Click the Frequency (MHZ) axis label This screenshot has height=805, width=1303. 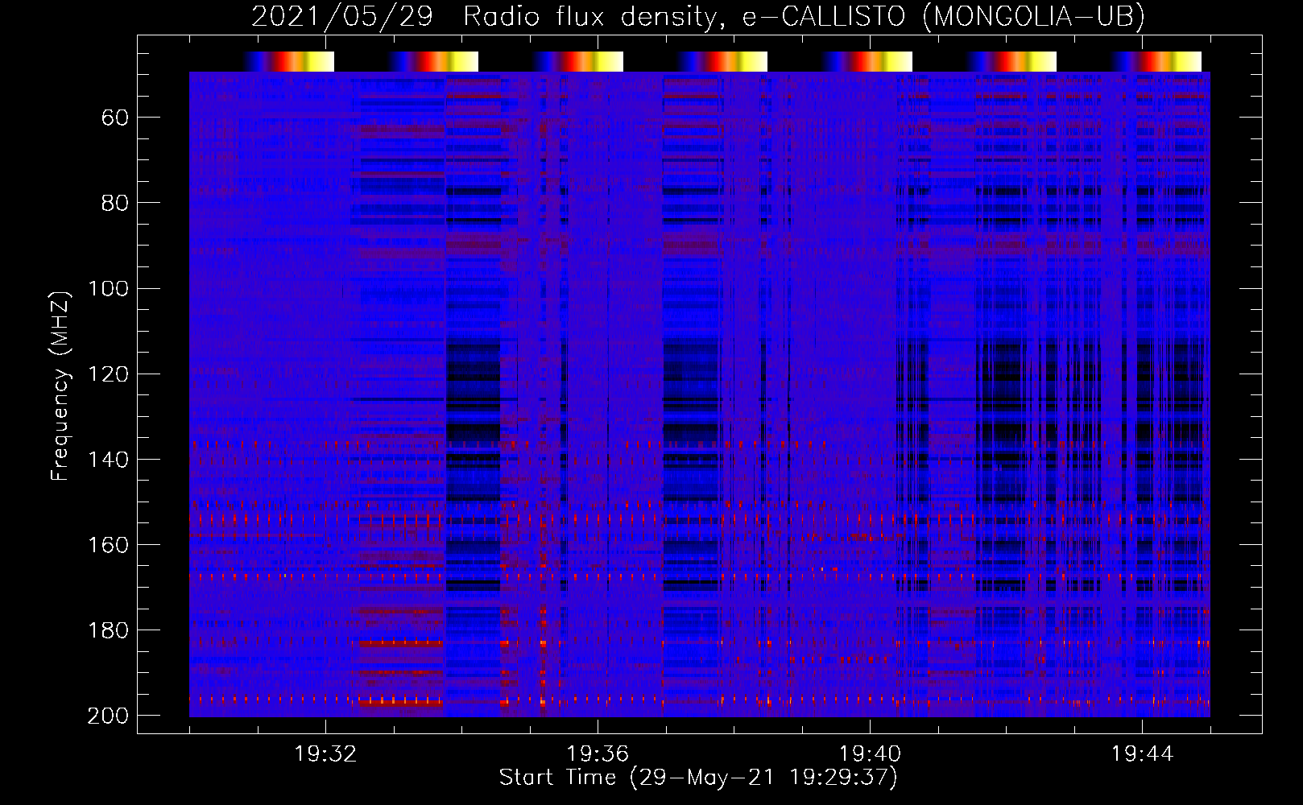(60, 386)
